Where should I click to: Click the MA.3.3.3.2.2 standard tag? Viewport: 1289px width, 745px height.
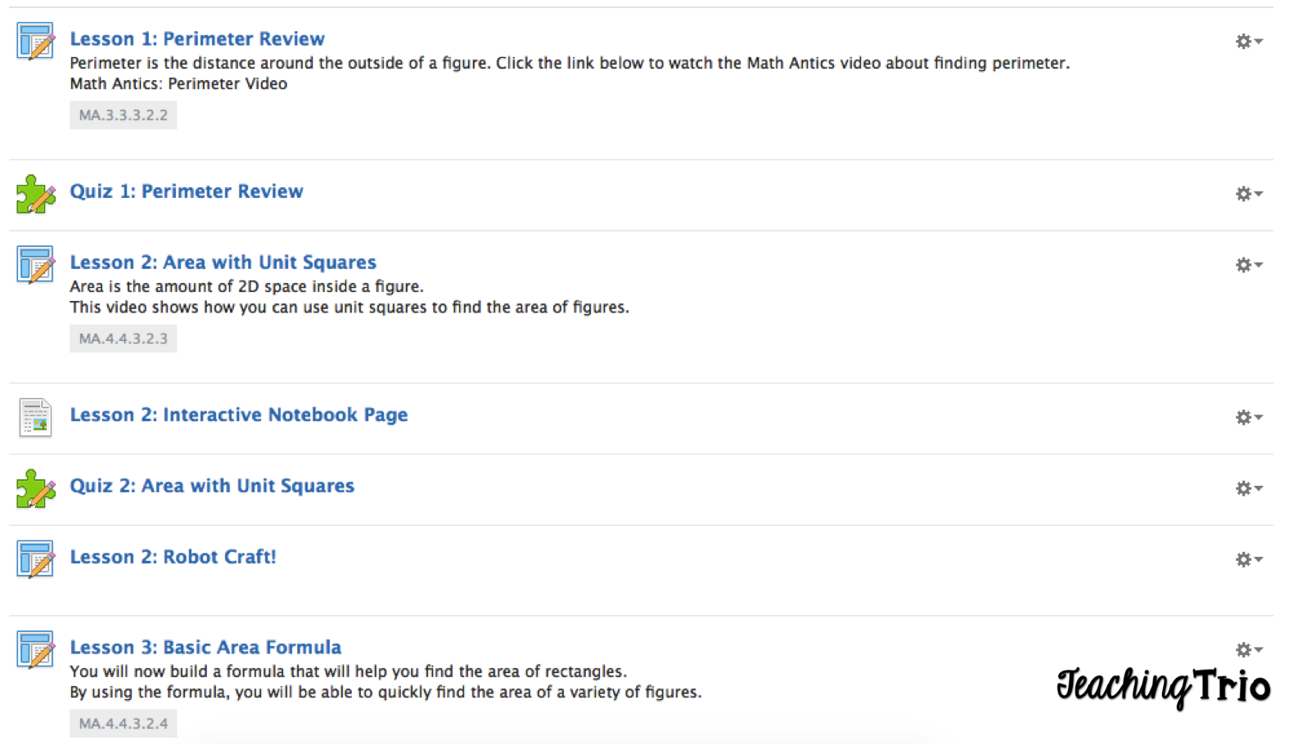[123, 115]
